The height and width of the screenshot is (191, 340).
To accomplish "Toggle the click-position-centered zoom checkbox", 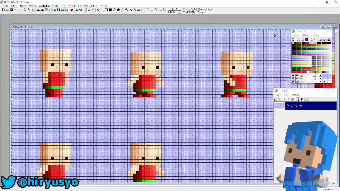I will click(x=184, y=10).
